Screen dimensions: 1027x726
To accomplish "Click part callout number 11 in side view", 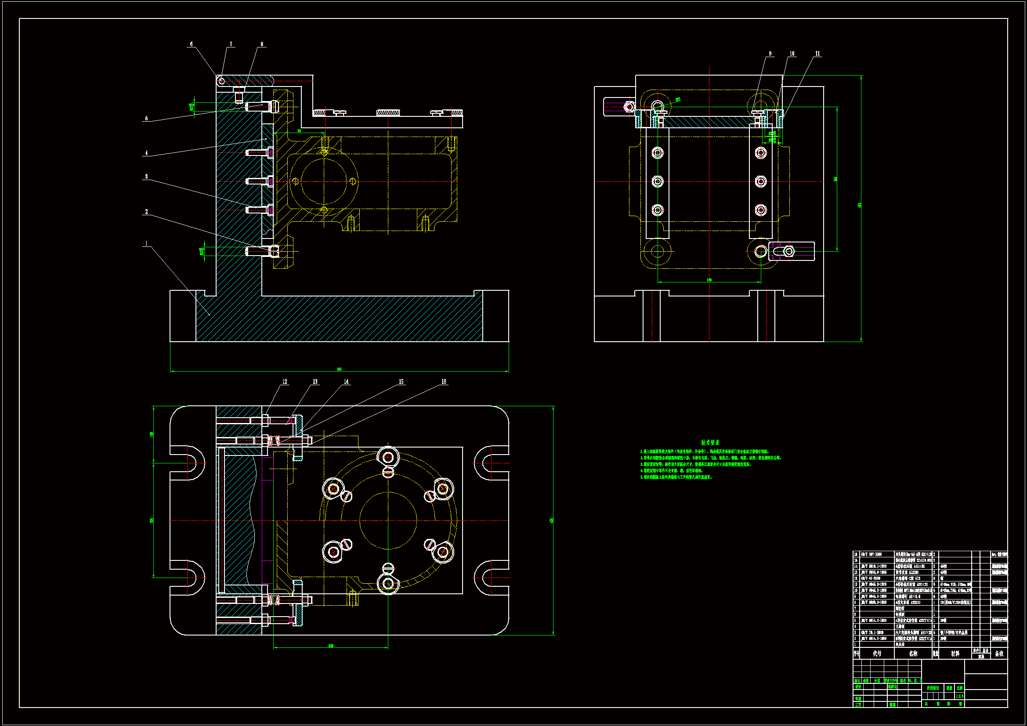I will pyautogui.click(x=817, y=54).
